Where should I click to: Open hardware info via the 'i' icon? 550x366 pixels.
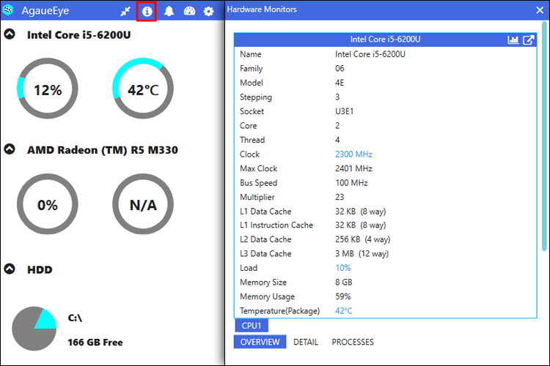coord(147,12)
